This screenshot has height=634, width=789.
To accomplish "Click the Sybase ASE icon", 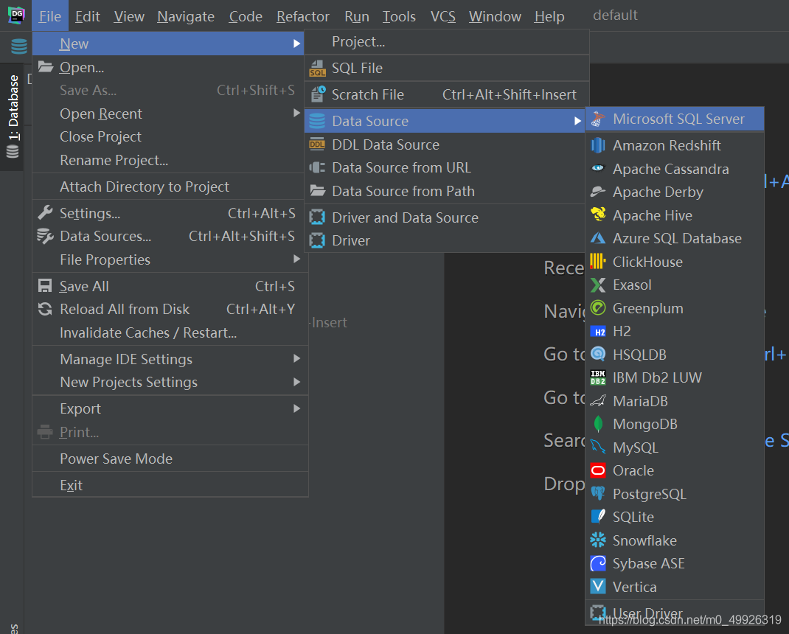I will point(598,563).
